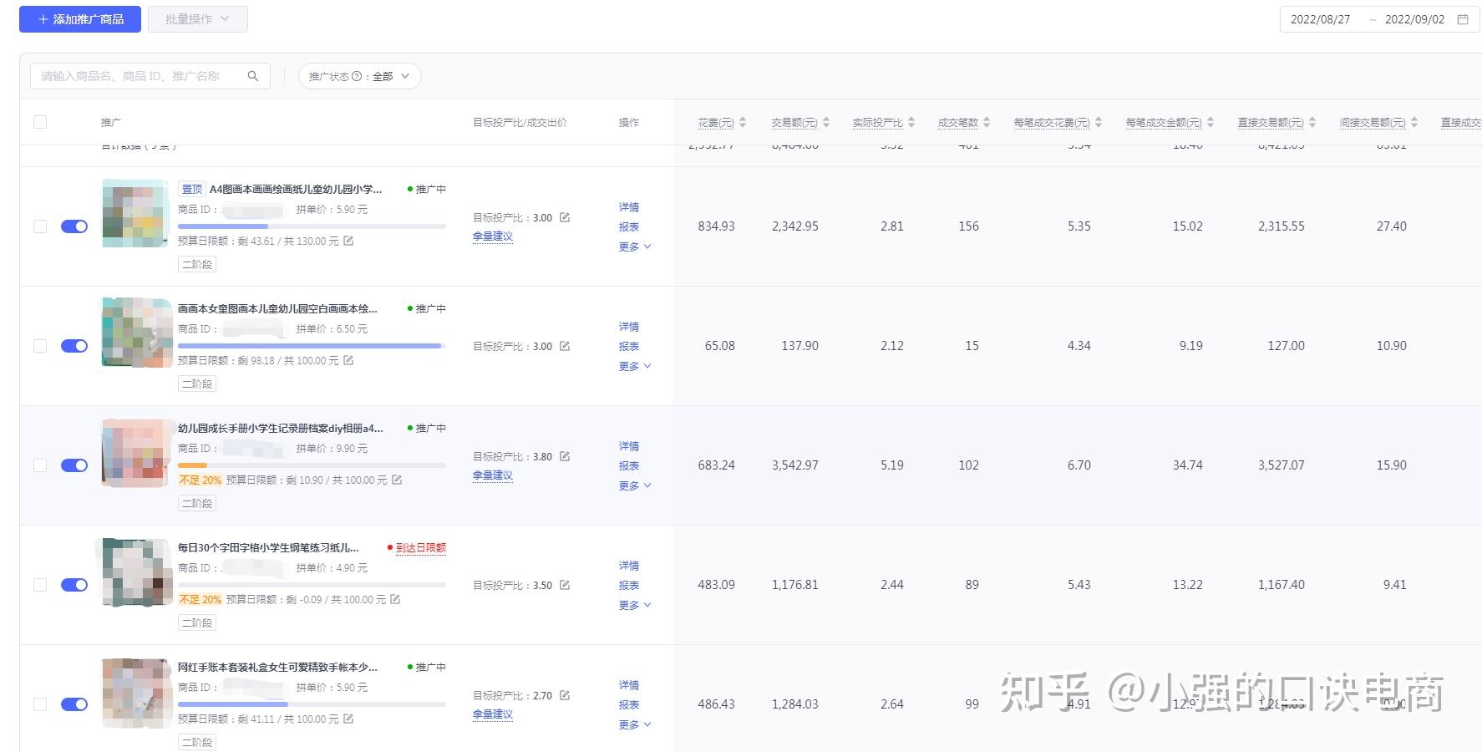Open 全量建议 link for 幼儿园成长手册
The height and width of the screenshot is (752, 1482).
tap(492, 475)
